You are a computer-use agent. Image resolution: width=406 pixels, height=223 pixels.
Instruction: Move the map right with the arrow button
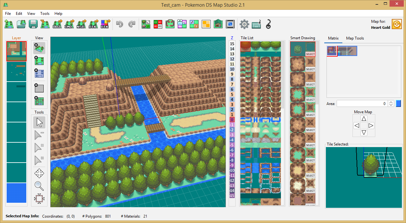[371, 126]
